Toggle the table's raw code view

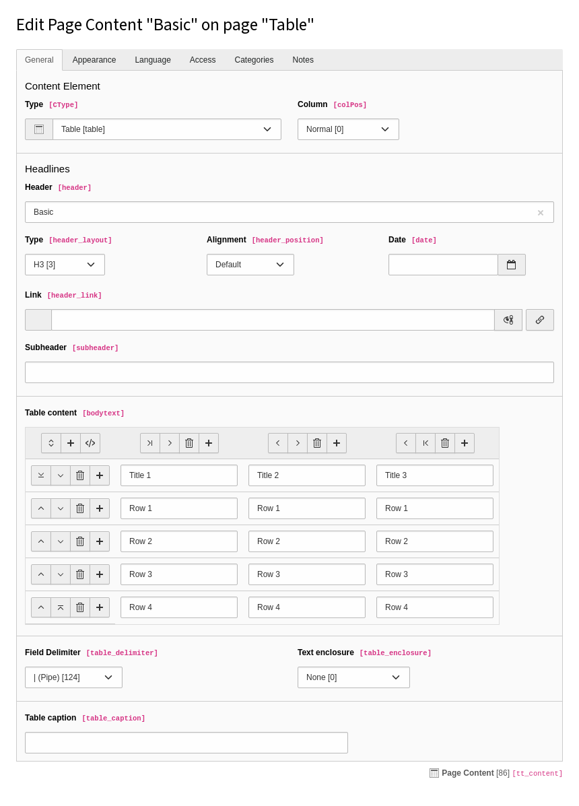[x=90, y=443]
